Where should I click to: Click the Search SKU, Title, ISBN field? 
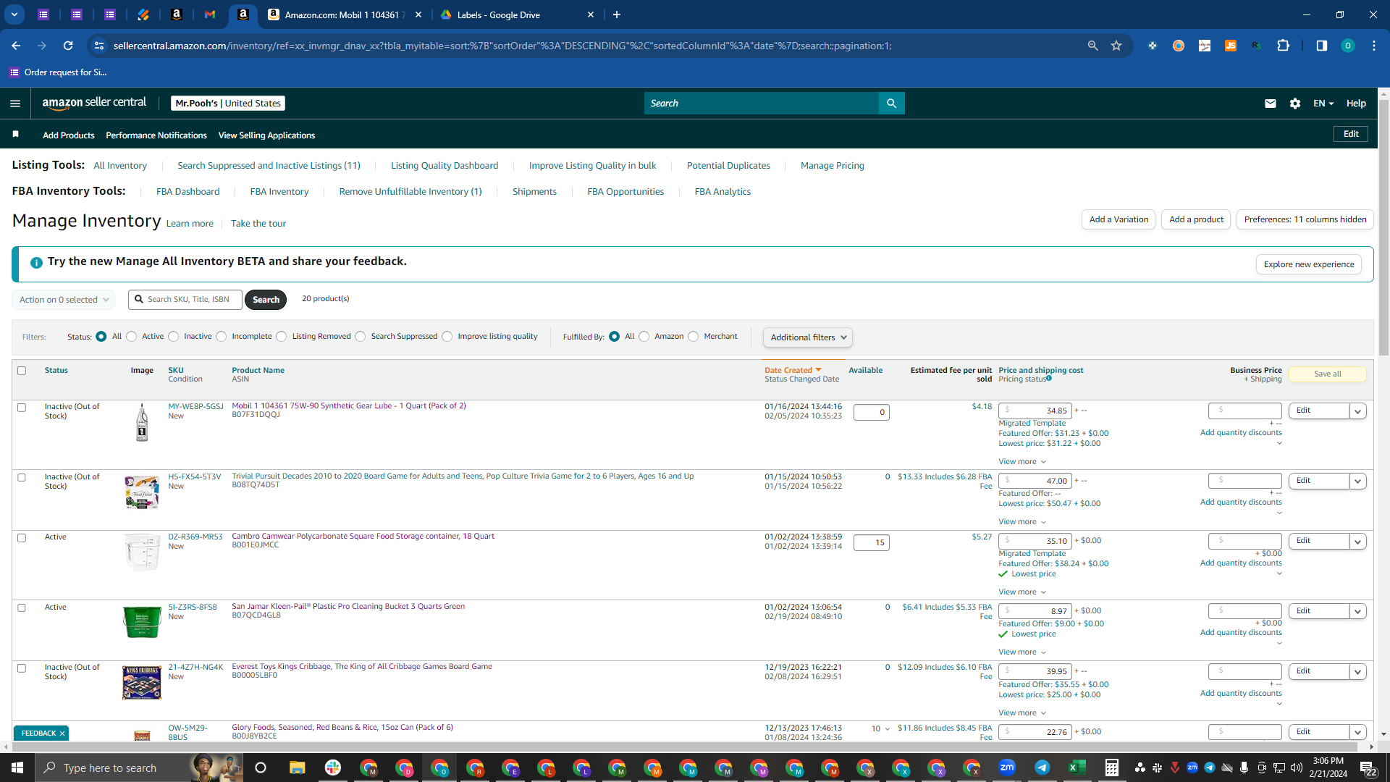coord(185,300)
